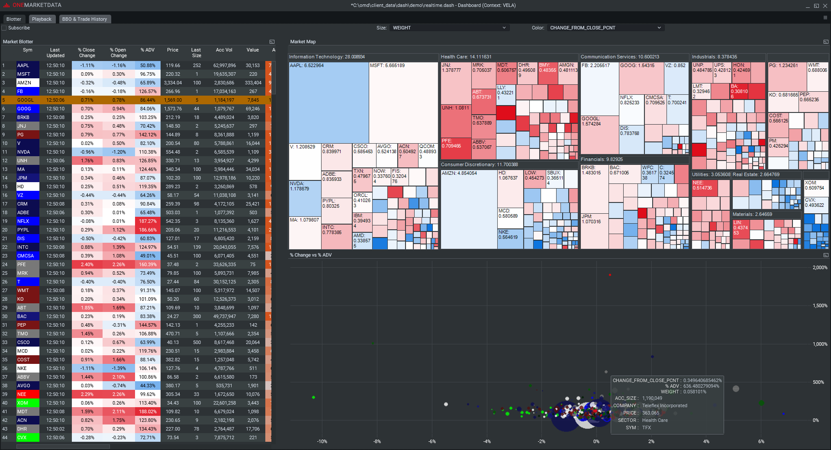Image resolution: width=831 pixels, height=450 pixels.
Task: Click the NEE red symbol cell
Action: pos(28,394)
